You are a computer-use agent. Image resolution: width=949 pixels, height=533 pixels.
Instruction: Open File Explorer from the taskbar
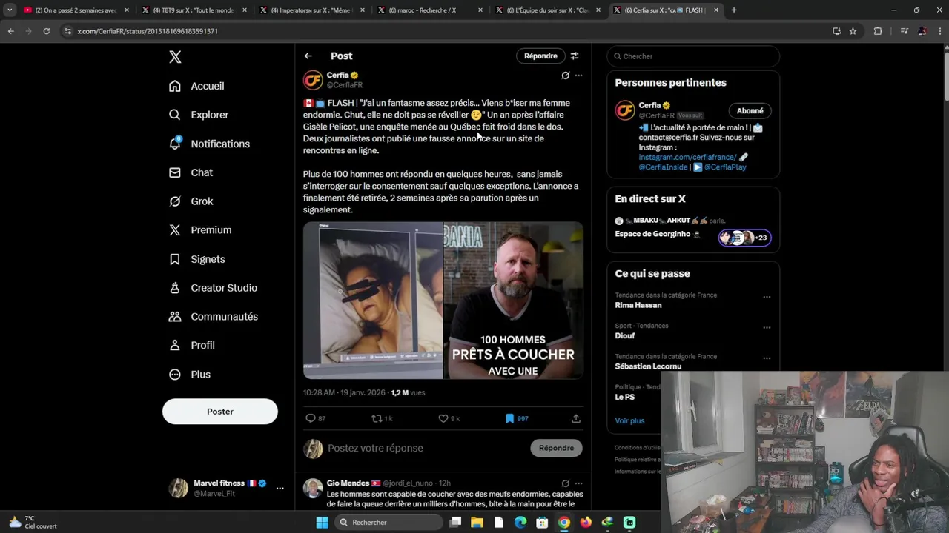point(477,523)
